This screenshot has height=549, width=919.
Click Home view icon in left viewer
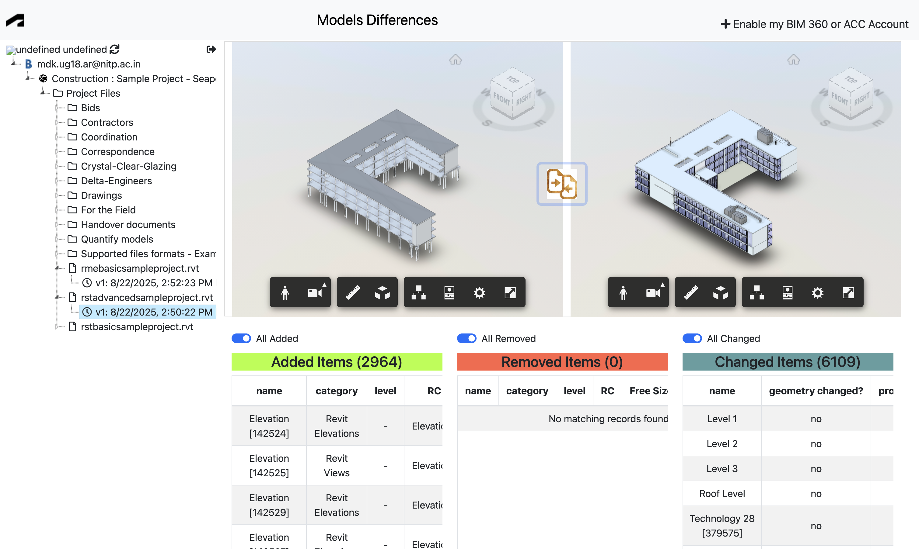click(x=456, y=60)
